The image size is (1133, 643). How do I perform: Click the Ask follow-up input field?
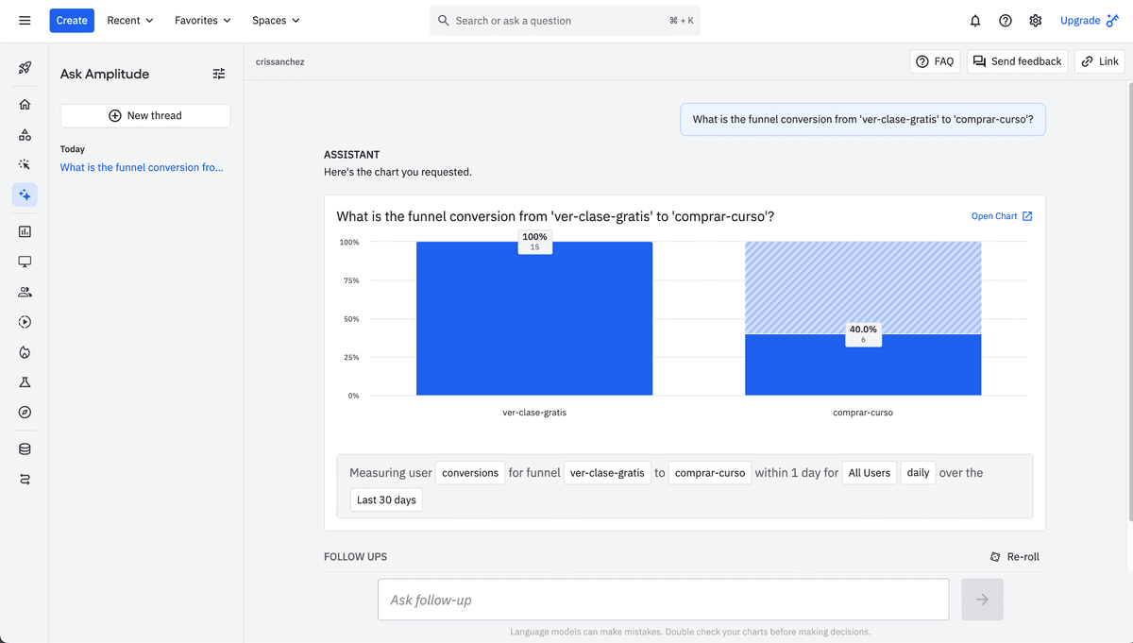pos(663,600)
